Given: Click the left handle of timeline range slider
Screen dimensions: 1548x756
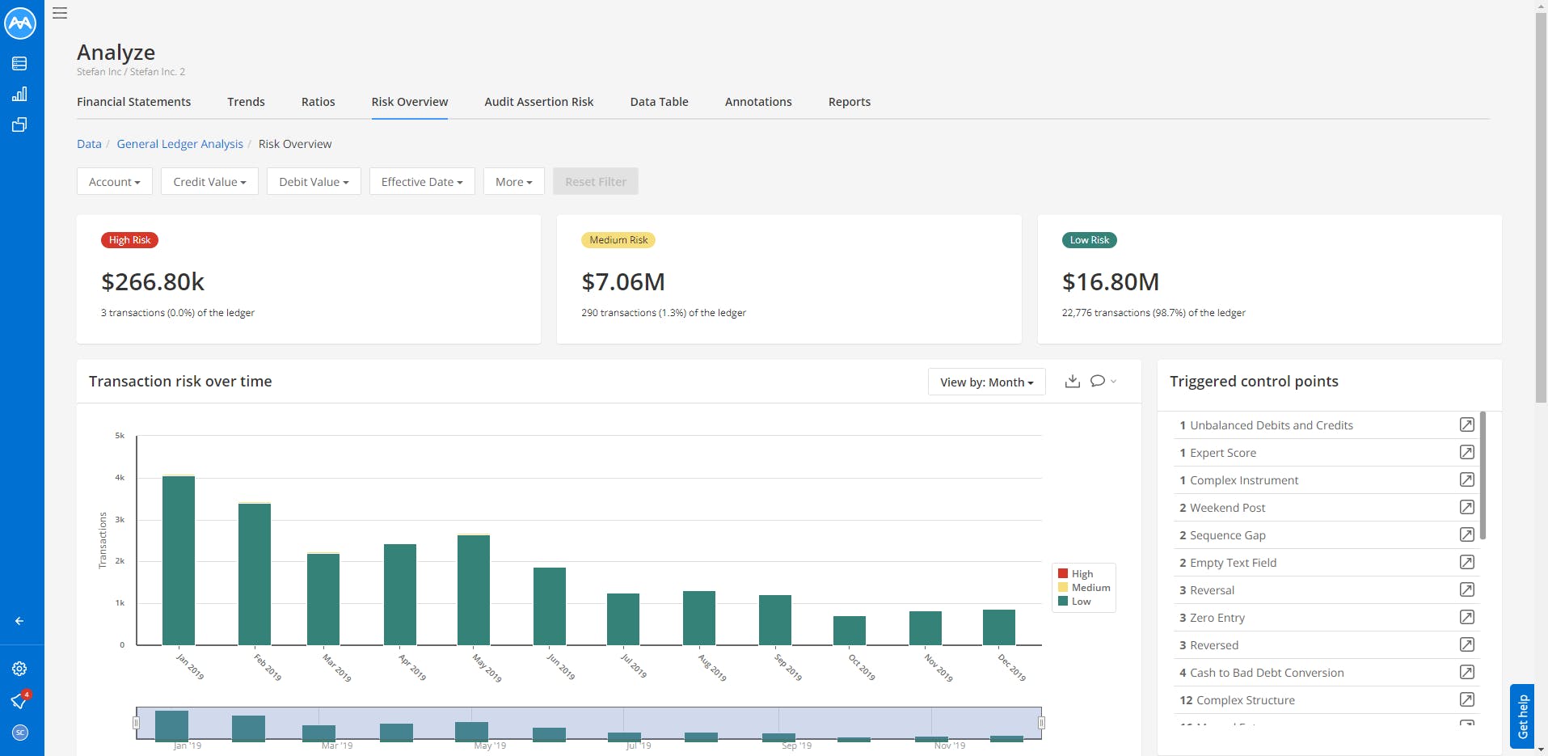Looking at the screenshot, I should pos(136,723).
